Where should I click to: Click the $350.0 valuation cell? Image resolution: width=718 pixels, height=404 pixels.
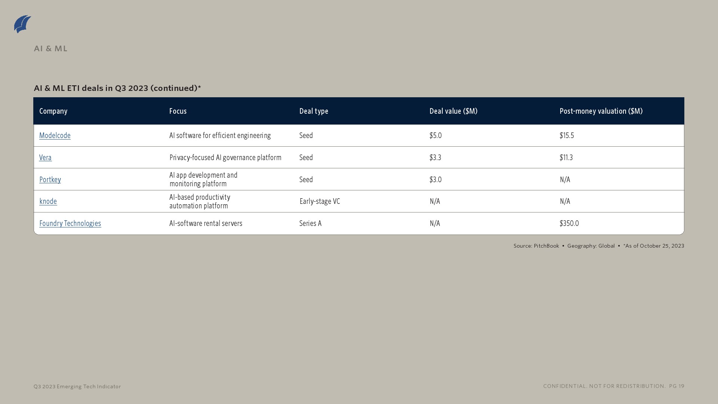[x=569, y=223]
